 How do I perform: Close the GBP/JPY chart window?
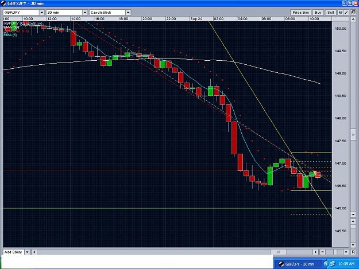click(356, 3)
